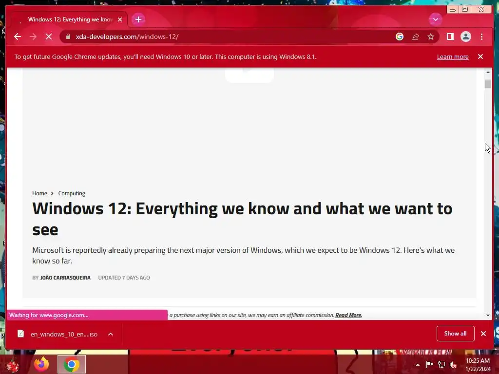The image size is (499, 374).
Task: Click the downloaded file icon in the downloads bar
Action: point(20,334)
